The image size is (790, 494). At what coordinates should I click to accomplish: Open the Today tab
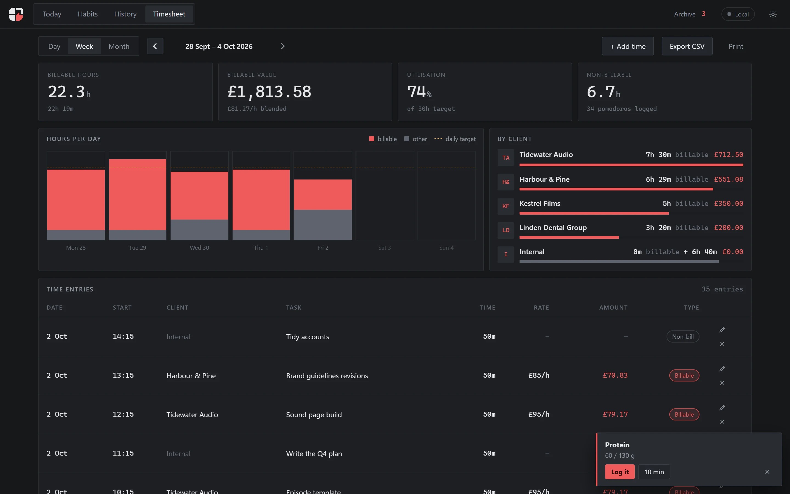(x=52, y=14)
